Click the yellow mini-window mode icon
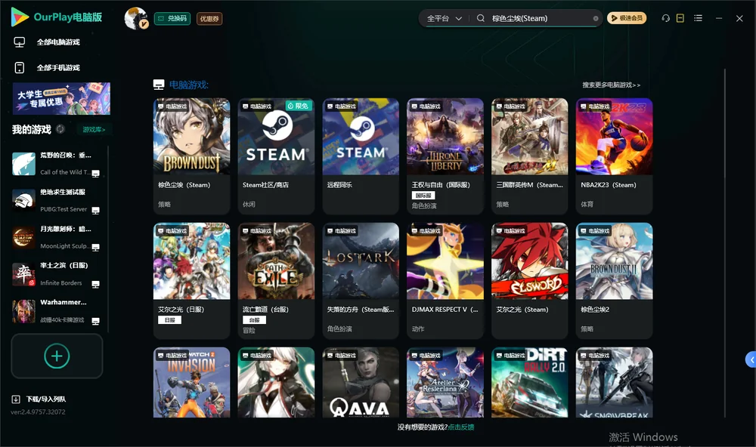Viewport: 756px width, 447px height. tap(680, 18)
